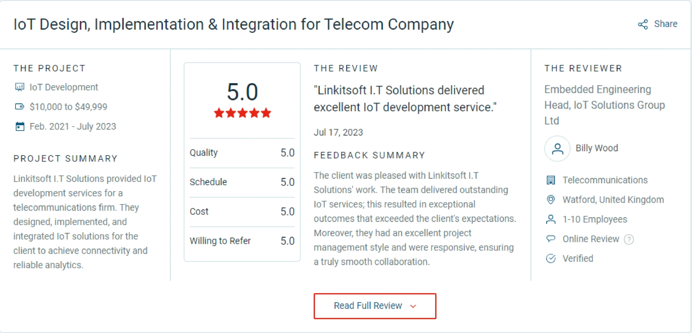Click the price tag icon beside $10,000 to $49,999
This screenshot has width=692, height=333.
(x=19, y=107)
